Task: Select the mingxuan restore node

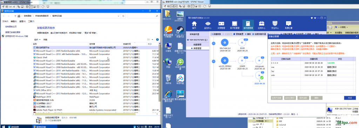Action: [x=259, y=61]
